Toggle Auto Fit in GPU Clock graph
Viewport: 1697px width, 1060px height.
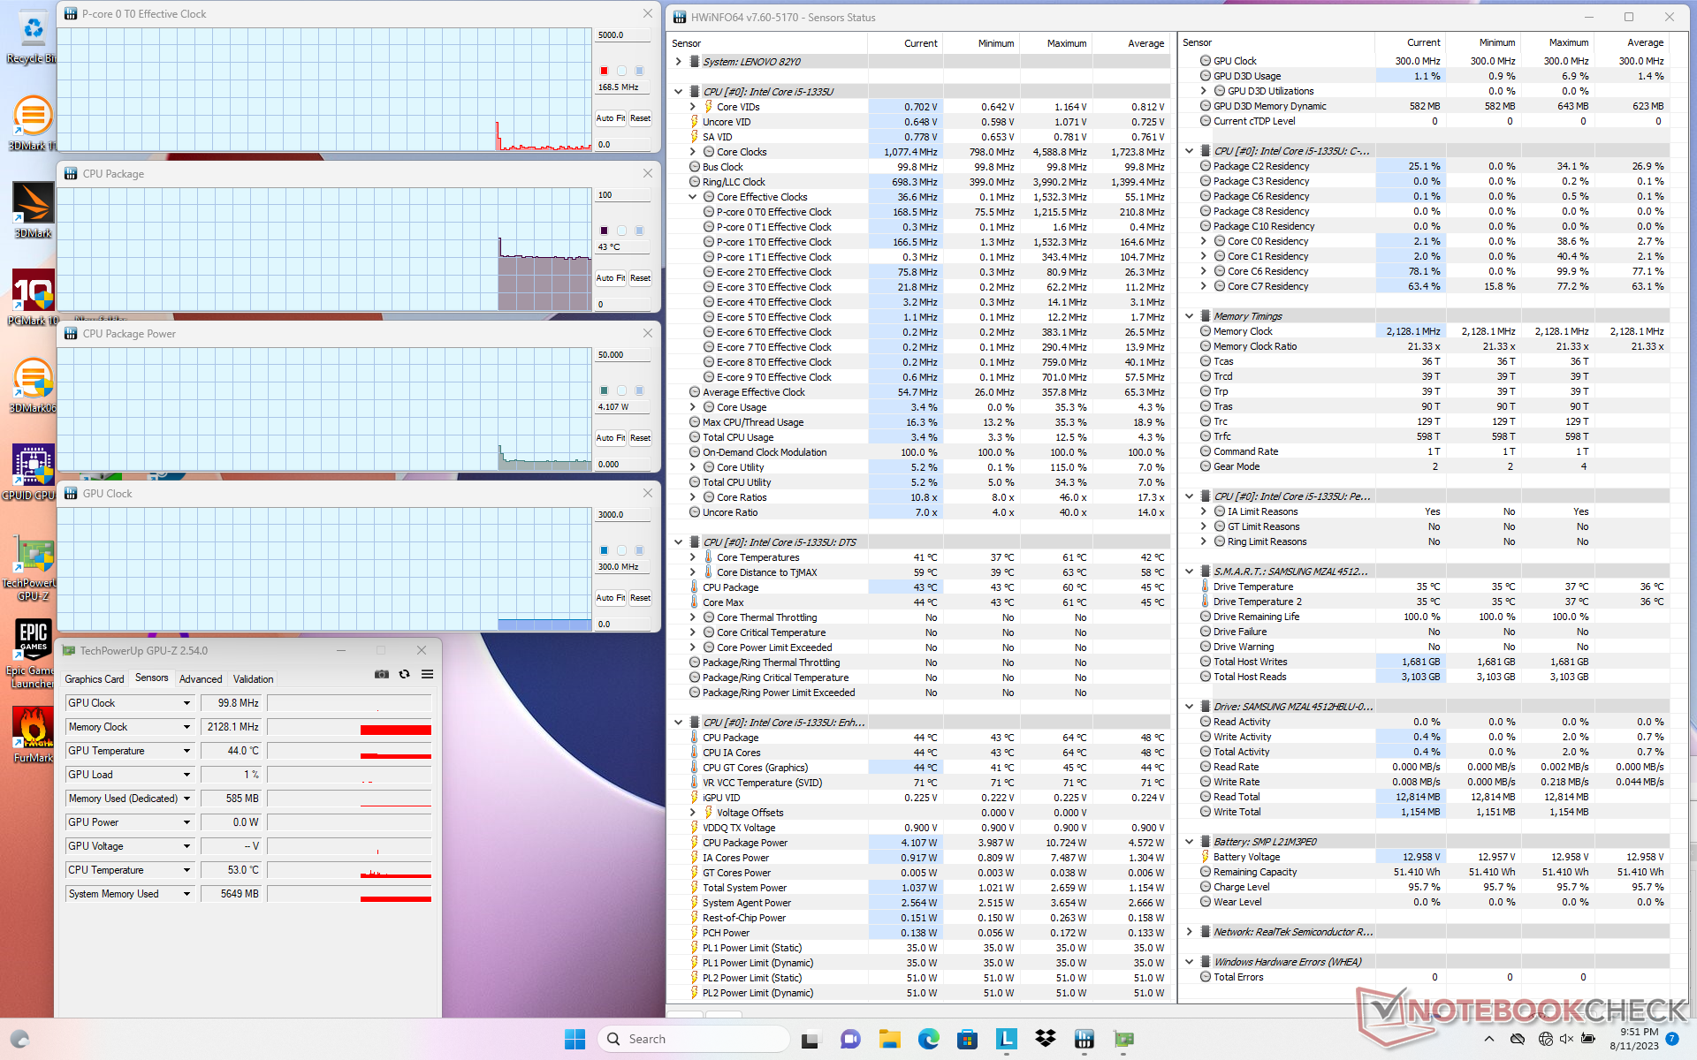[x=610, y=598]
